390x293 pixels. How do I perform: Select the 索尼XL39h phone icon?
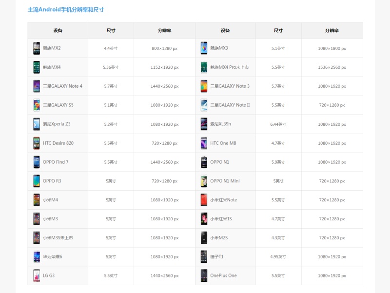(204, 124)
